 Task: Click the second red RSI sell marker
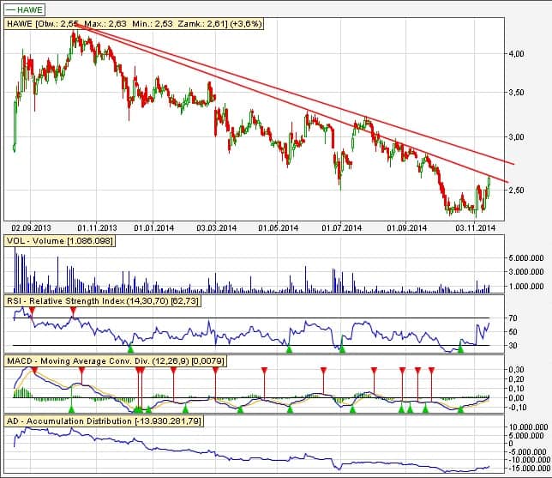tap(73, 310)
